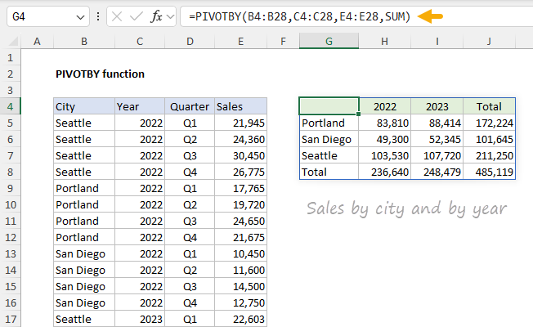
Task: Select column F header
Action: [283, 42]
